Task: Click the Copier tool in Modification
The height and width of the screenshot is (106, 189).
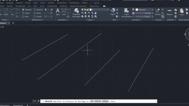Action: tap(26, 13)
